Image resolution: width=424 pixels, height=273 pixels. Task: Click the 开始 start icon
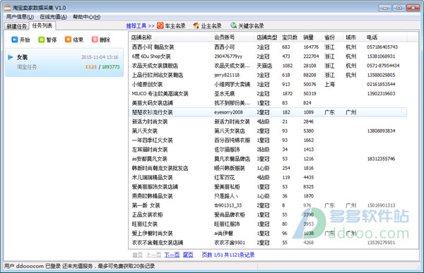[15, 40]
